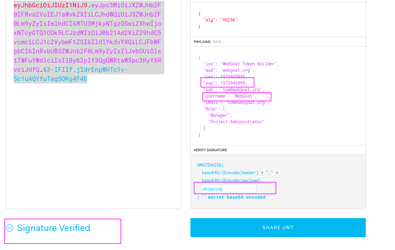Click the "iat": 1572925839 payload line
Viewport: 395px width, 250px height.
225,77
